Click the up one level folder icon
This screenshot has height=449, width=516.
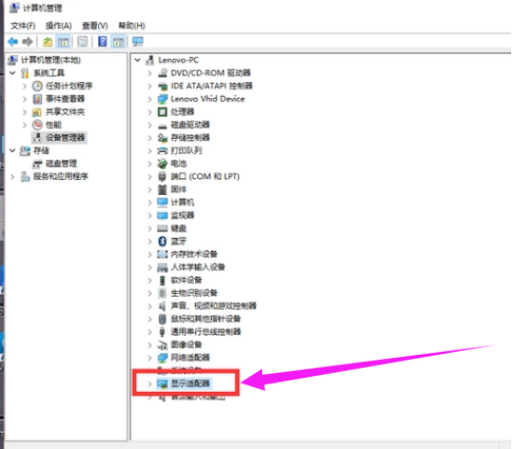(48, 42)
